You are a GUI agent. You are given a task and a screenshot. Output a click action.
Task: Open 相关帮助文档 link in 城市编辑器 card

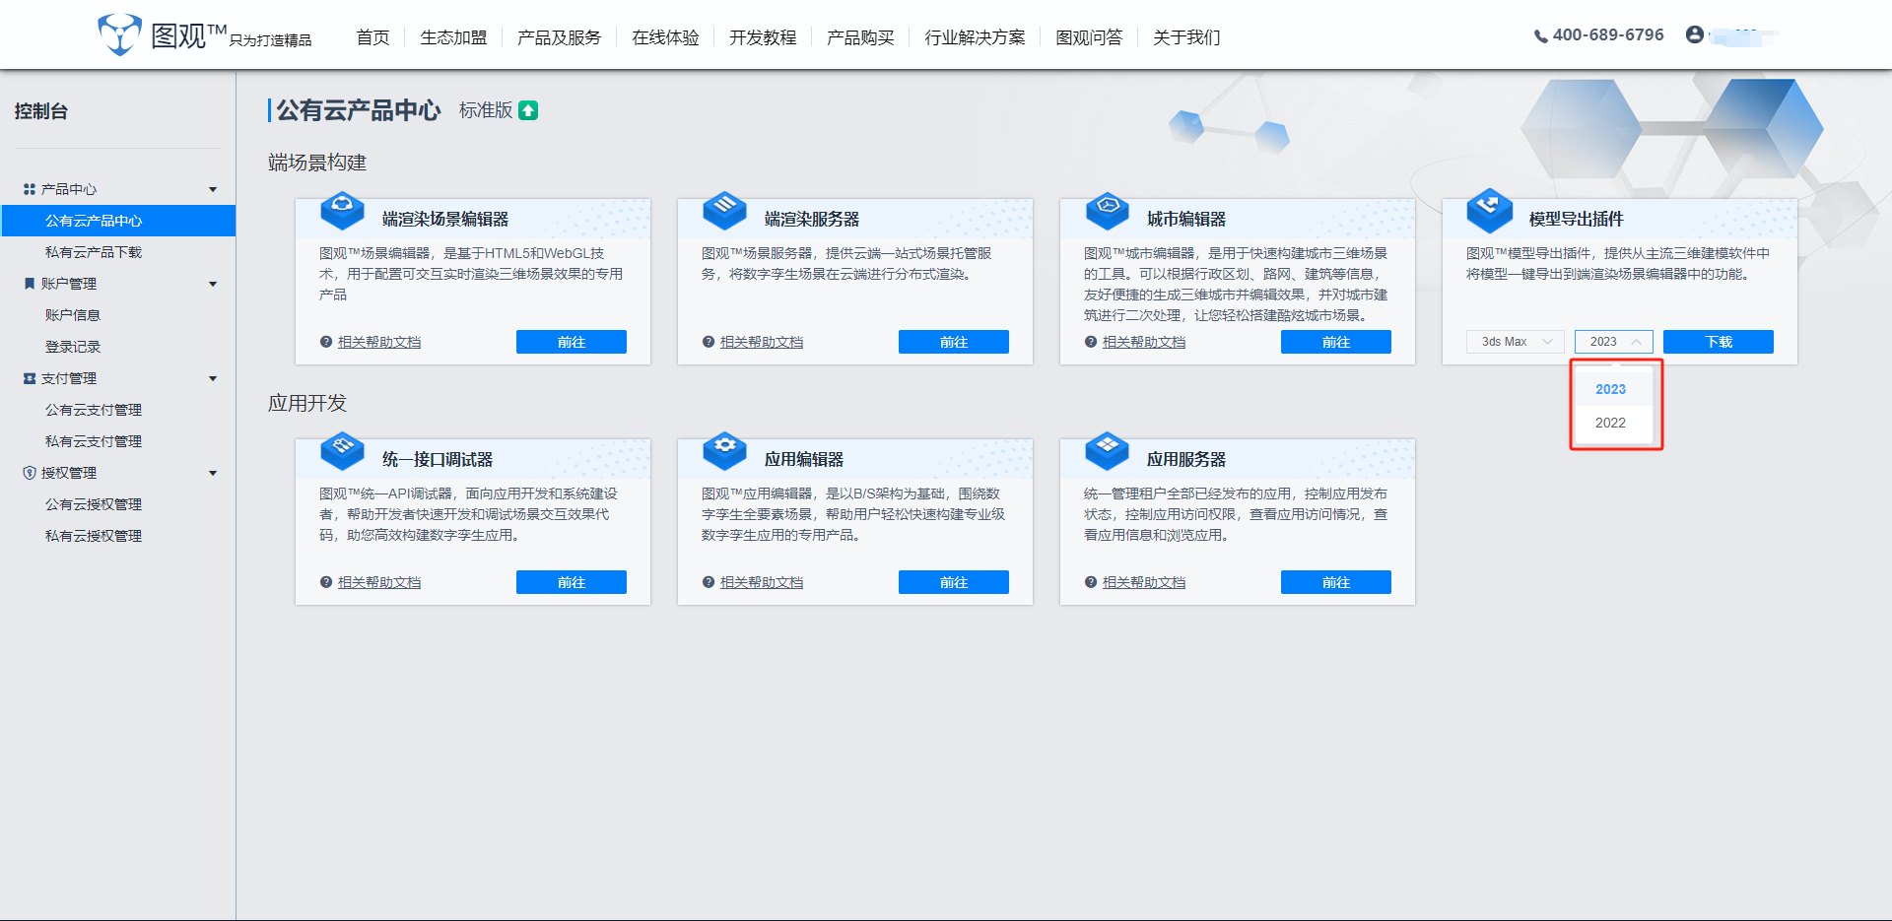point(1144,342)
